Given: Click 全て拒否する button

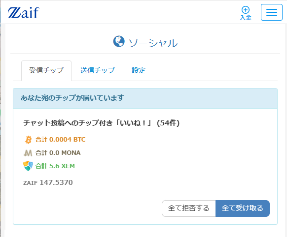Looking at the screenshot, I should (x=189, y=208).
